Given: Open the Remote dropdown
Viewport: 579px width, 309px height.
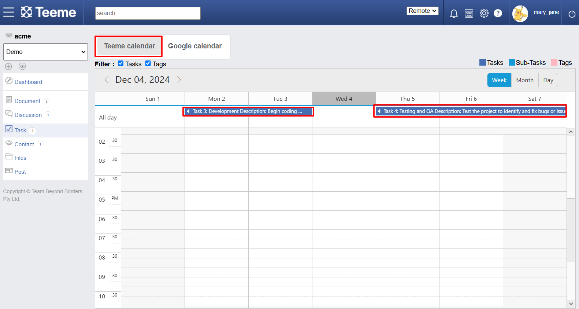Looking at the screenshot, I should pyautogui.click(x=423, y=11).
